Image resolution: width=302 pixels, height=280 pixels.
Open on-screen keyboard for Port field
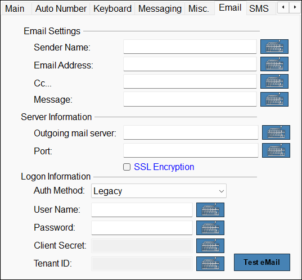[276, 150]
